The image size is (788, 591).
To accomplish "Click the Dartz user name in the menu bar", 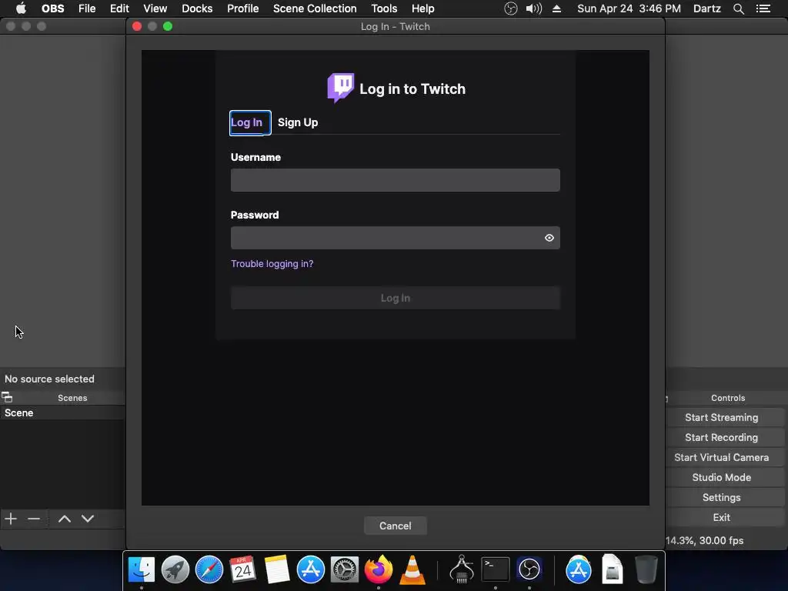I will click(706, 8).
